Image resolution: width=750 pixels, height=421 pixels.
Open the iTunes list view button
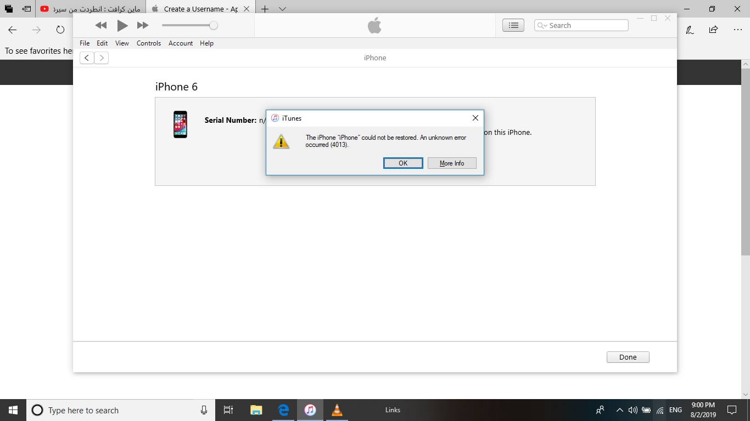(x=513, y=25)
